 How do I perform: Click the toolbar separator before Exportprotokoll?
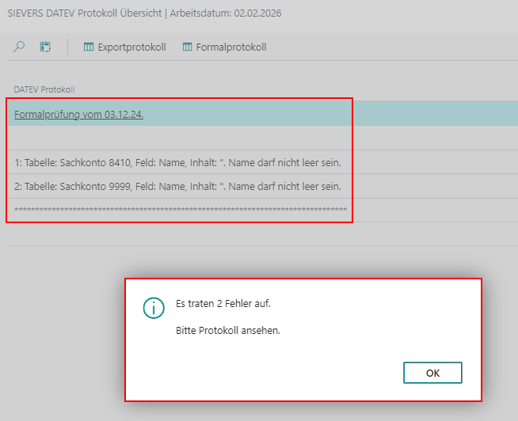coord(68,47)
